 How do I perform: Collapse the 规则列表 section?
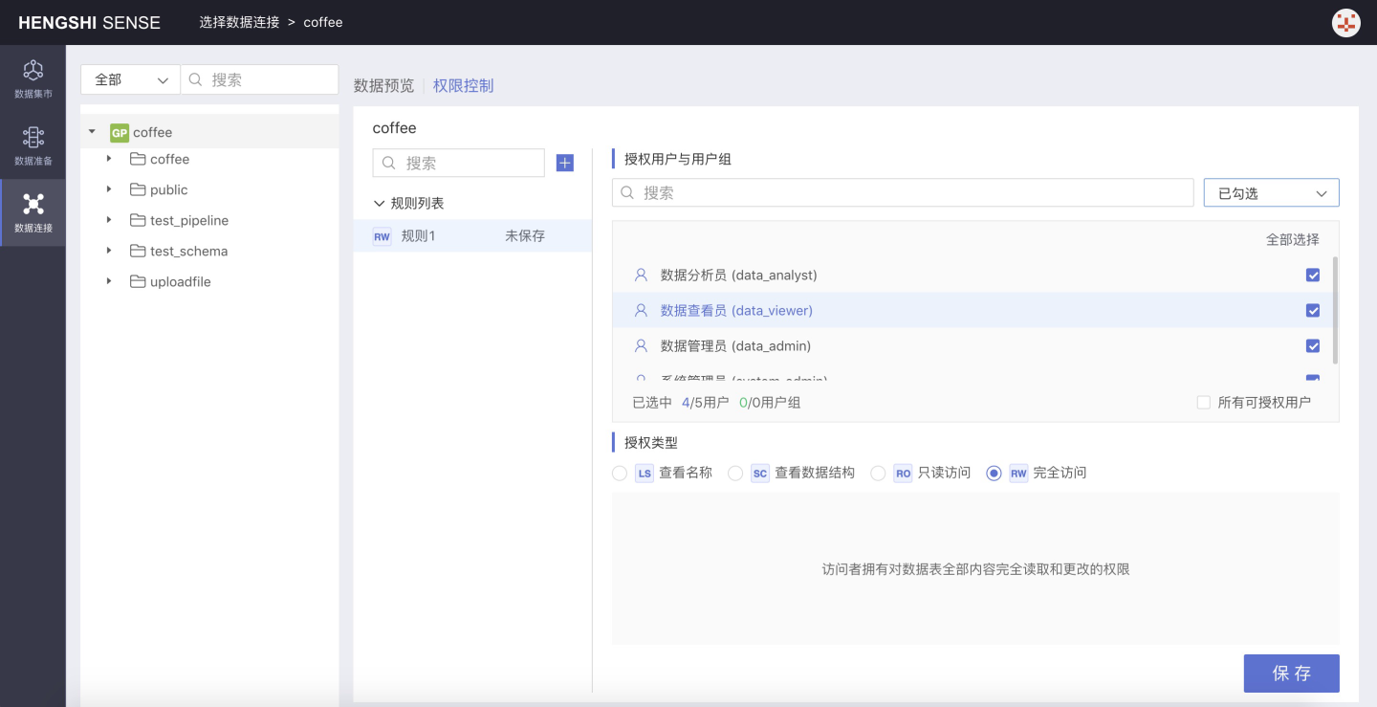(380, 204)
